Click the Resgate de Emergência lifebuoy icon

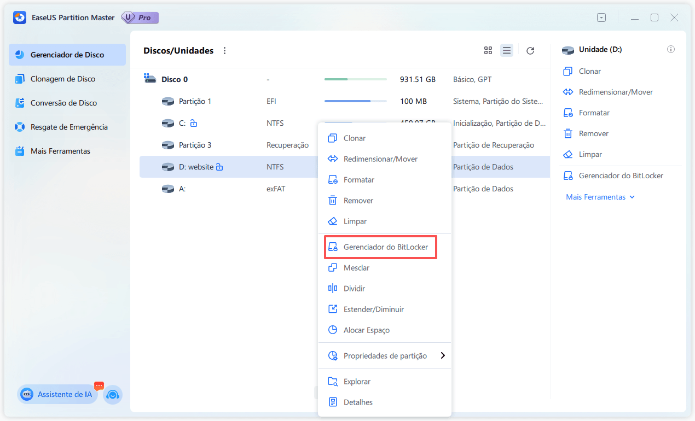click(x=20, y=127)
